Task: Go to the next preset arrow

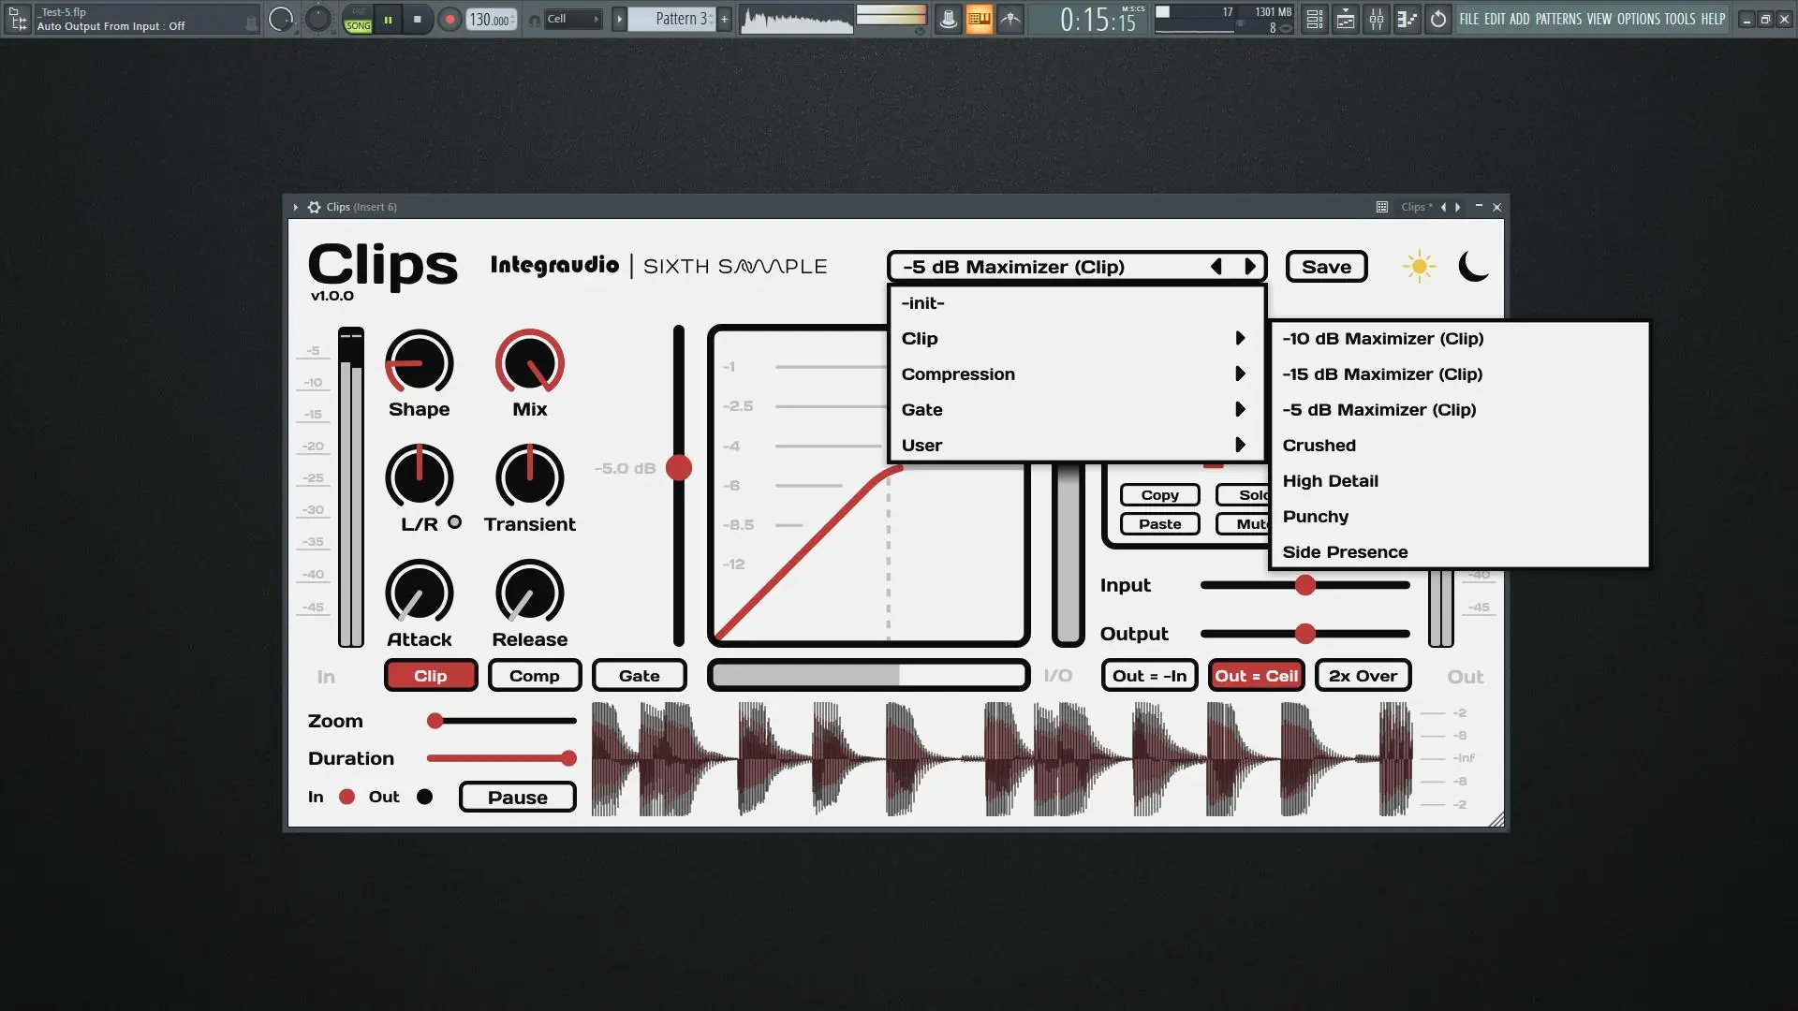Action: click(x=1250, y=267)
